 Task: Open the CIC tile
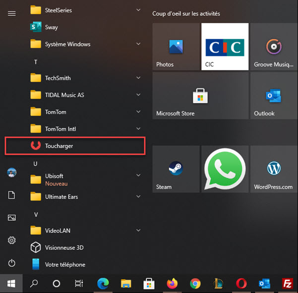point(225,47)
